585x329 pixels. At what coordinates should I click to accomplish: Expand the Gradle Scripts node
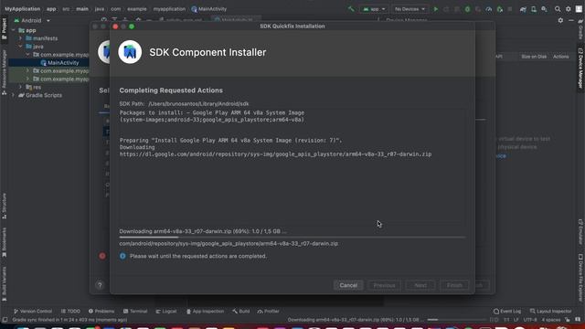coord(14,95)
